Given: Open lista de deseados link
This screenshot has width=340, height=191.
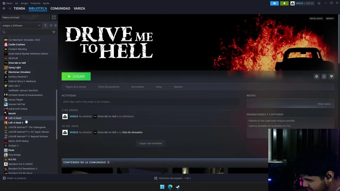Looking at the screenshot, I should [x=132, y=132].
